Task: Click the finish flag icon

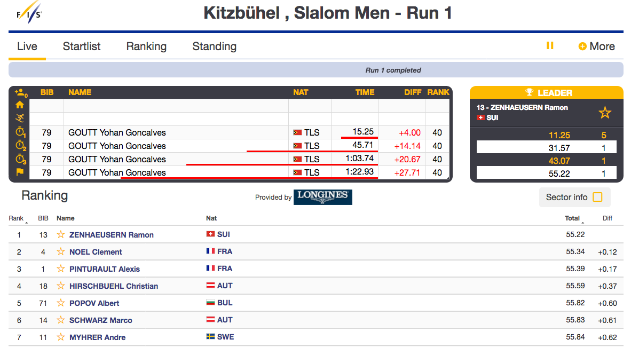Action: [20, 172]
